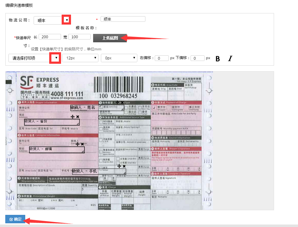The width and height of the screenshot is (298, 227).
Task: Click the 长 length input field
Action: click(x=50, y=37)
